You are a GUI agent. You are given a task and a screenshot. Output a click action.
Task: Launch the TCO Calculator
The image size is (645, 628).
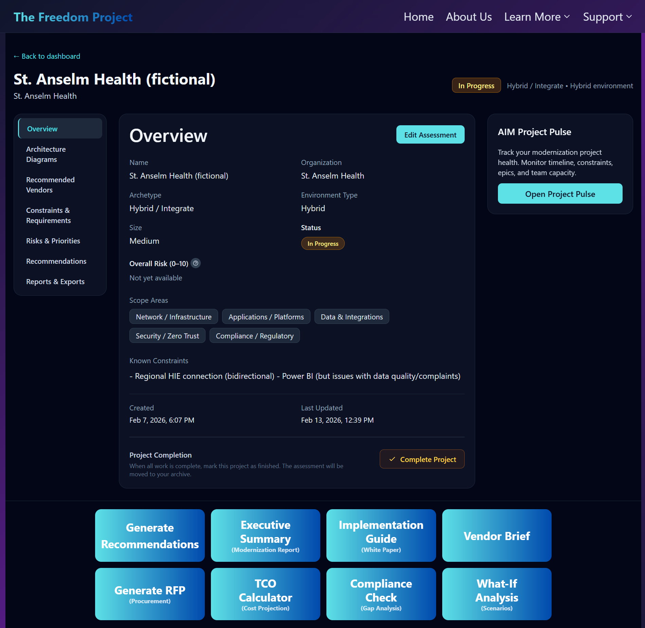(x=265, y=594)
